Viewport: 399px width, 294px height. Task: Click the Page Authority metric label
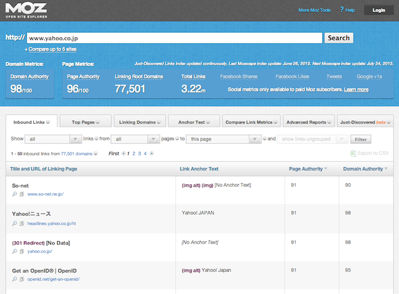83,77
